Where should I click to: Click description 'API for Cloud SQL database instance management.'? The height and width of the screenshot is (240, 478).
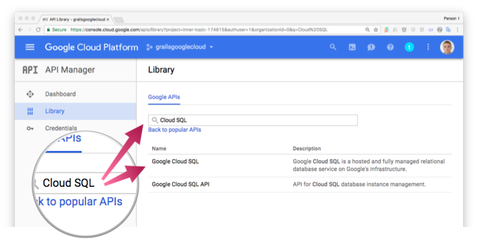359,184
